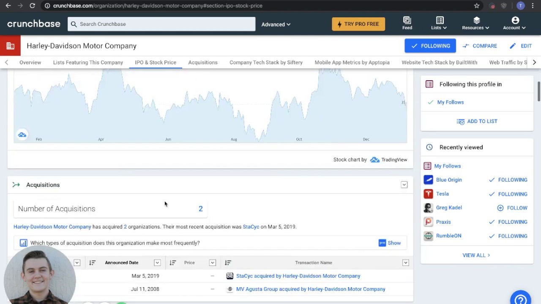Sort by the icon left of Price
The height and width of the screenshot is (304, 541).
tap(172, 263)
